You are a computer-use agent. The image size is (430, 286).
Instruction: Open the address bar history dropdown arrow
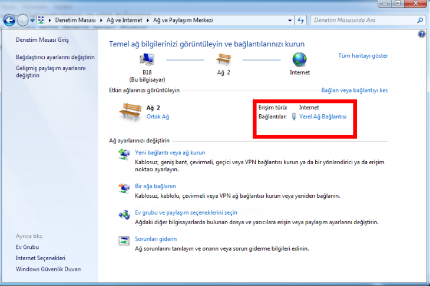(x=289, y=20)
